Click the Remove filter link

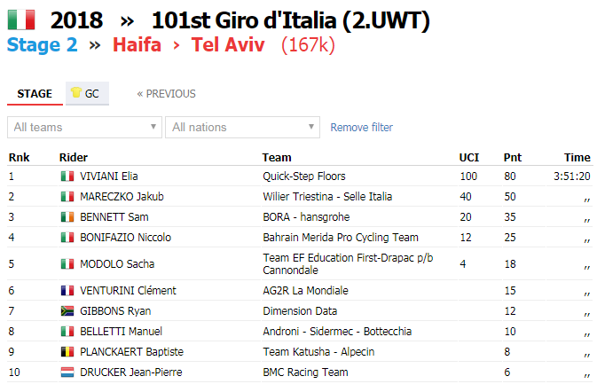[x=361, y=127]
